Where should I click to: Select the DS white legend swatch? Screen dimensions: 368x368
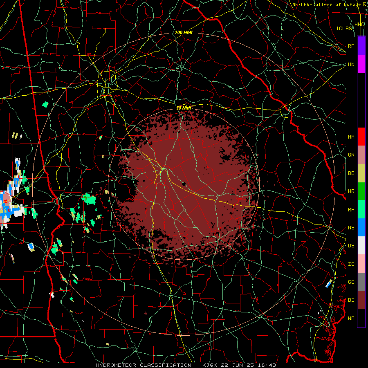click(361, 245)
